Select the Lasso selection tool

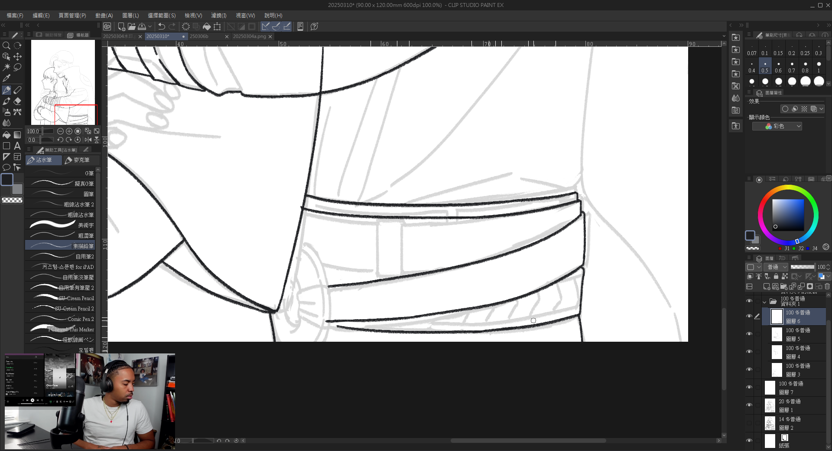pos(17,67)
